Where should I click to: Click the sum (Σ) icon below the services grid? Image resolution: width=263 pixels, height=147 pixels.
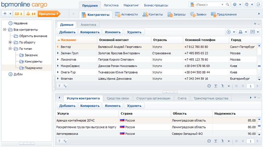[x=216, y=141]
